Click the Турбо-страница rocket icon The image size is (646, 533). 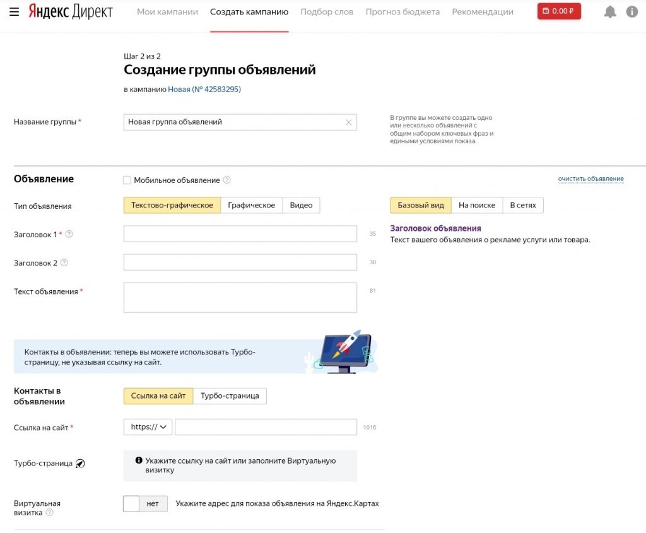80,464
